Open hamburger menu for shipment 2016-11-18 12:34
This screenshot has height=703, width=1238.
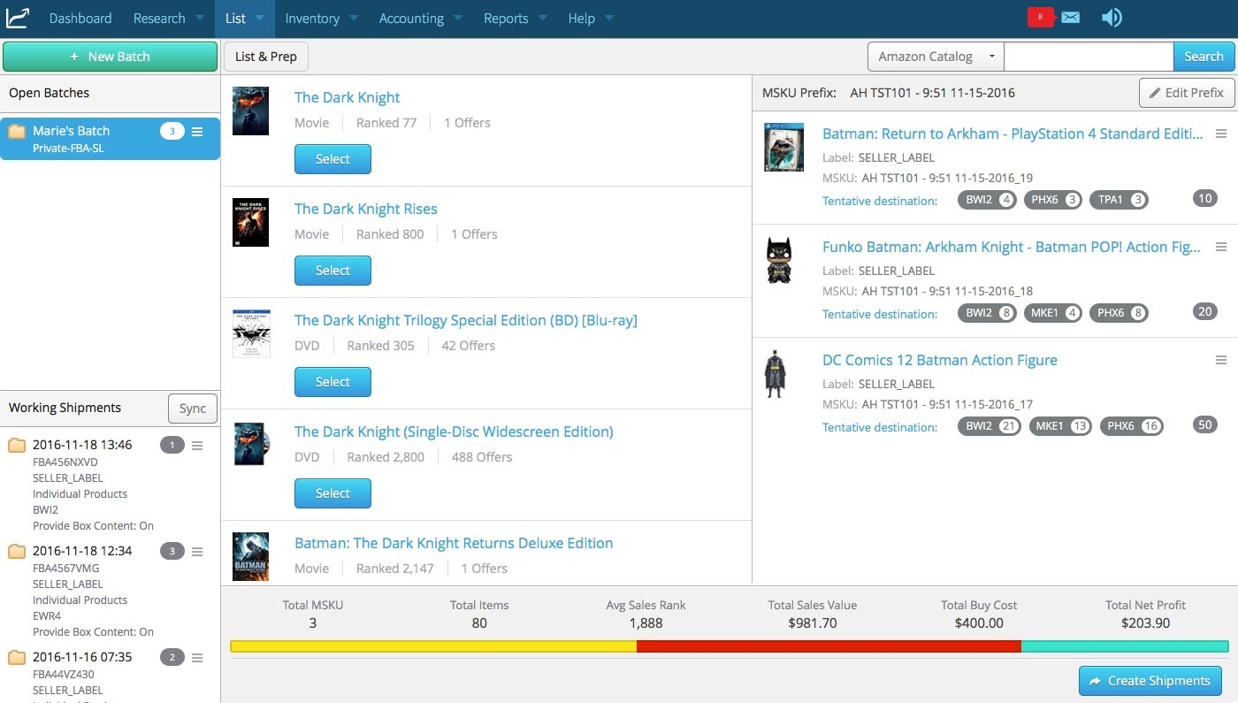pos(197,551)
